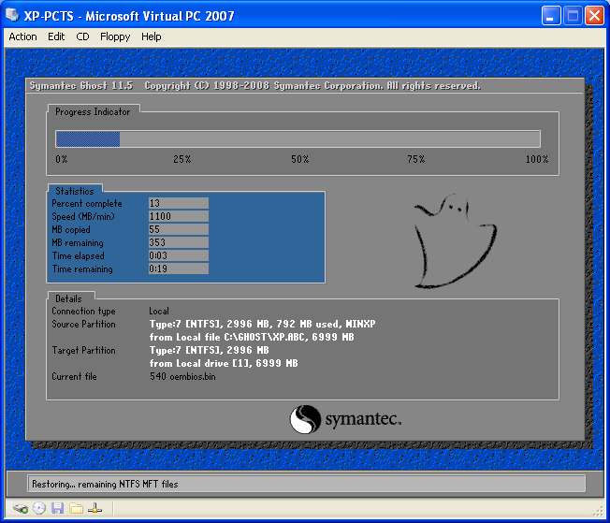Close the Virtual PC window

[x=594, y=16]
